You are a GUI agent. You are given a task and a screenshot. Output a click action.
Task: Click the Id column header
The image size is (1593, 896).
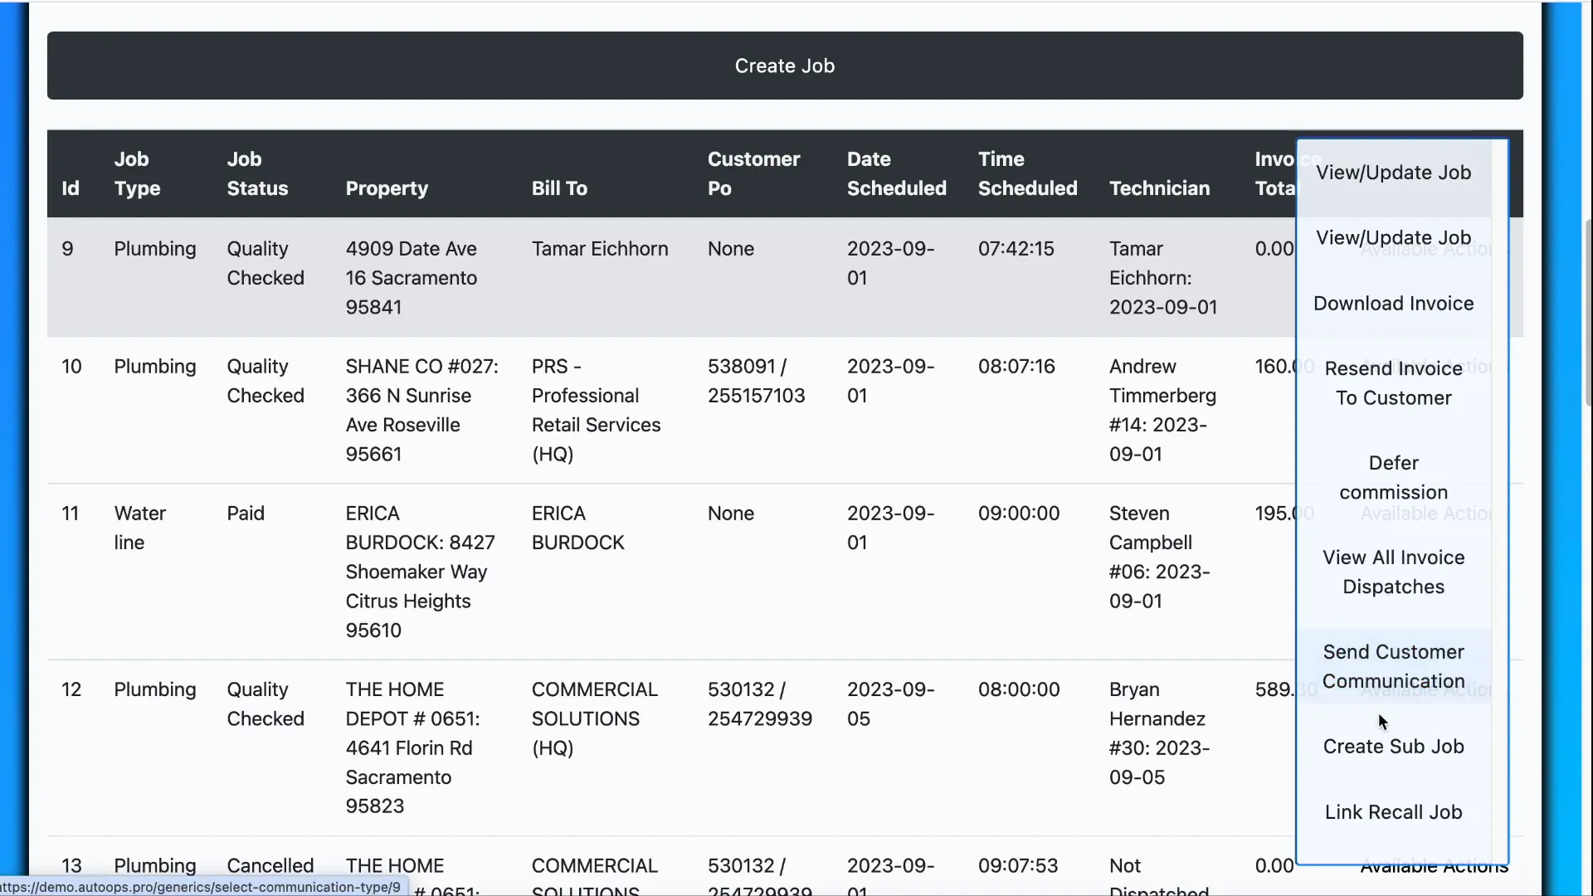pos(71,188)
